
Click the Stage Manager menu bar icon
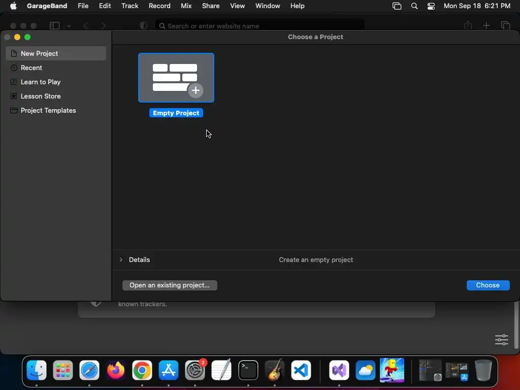tap(397, 6)
